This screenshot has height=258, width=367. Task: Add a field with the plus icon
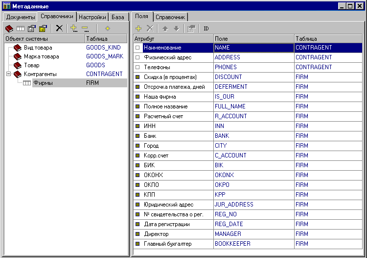click(x=138, y=28)
